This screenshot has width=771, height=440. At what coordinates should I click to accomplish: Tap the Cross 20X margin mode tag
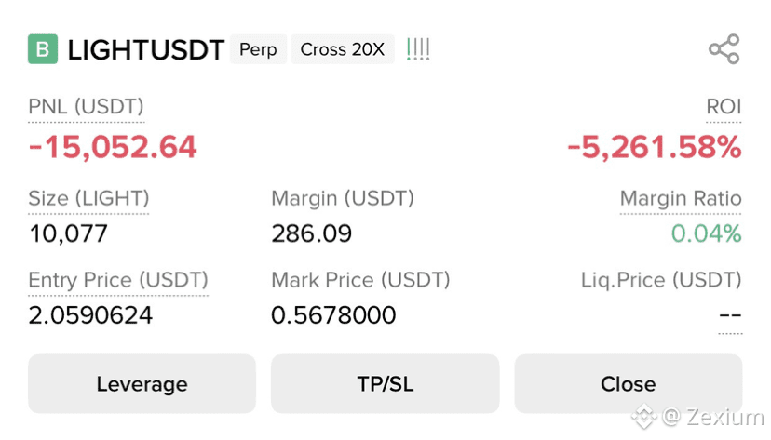pyautogui.click(x=343, y=49)
